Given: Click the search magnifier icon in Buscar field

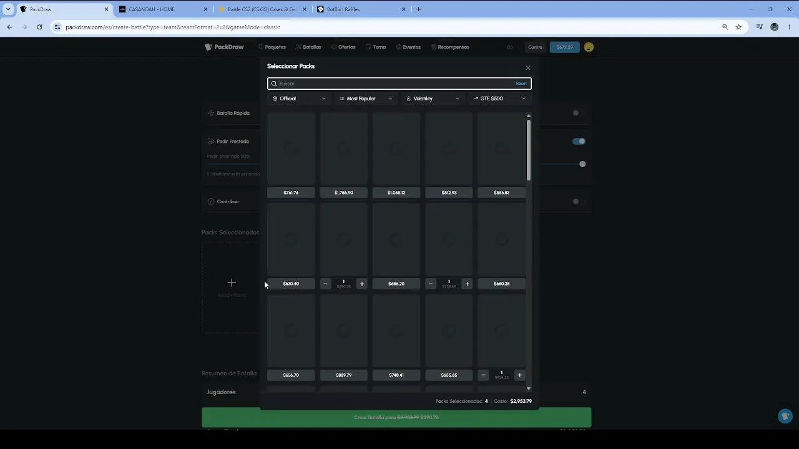Looking at the screenshot, I should [273, 84].
